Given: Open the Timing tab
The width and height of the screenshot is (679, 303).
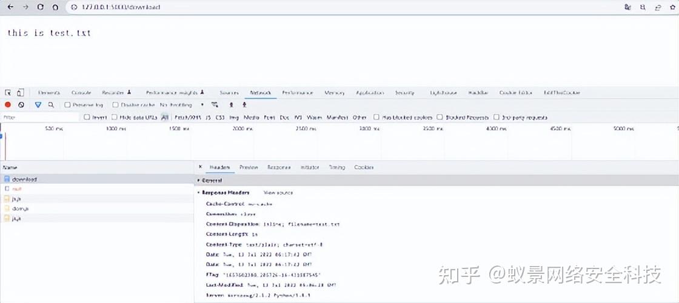Looking at the screenshot, I should pos(336,167).
